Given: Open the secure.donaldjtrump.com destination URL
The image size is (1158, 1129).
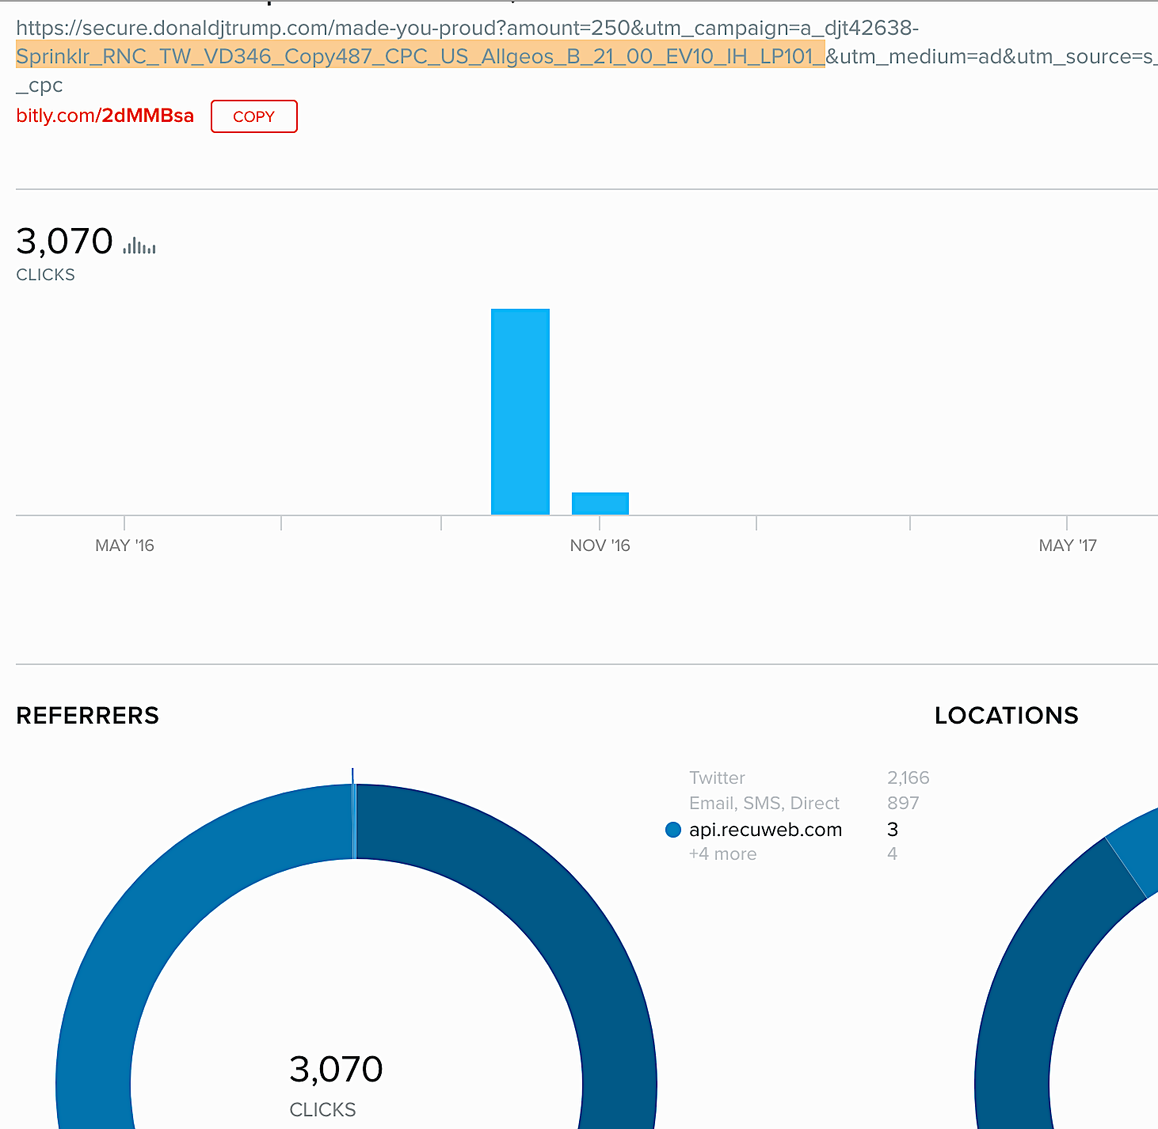Looking at the screenshot, I should coord(586,56).
